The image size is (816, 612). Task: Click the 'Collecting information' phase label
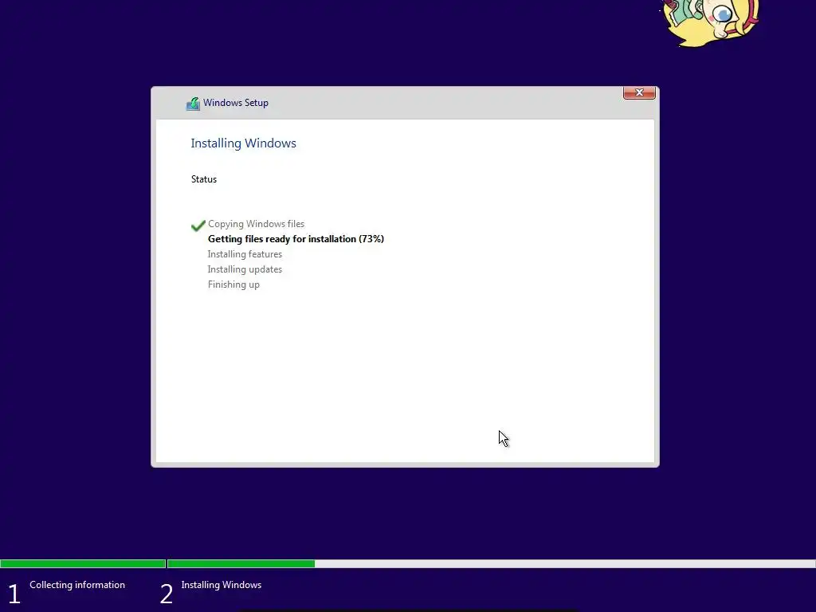(77, 585)
